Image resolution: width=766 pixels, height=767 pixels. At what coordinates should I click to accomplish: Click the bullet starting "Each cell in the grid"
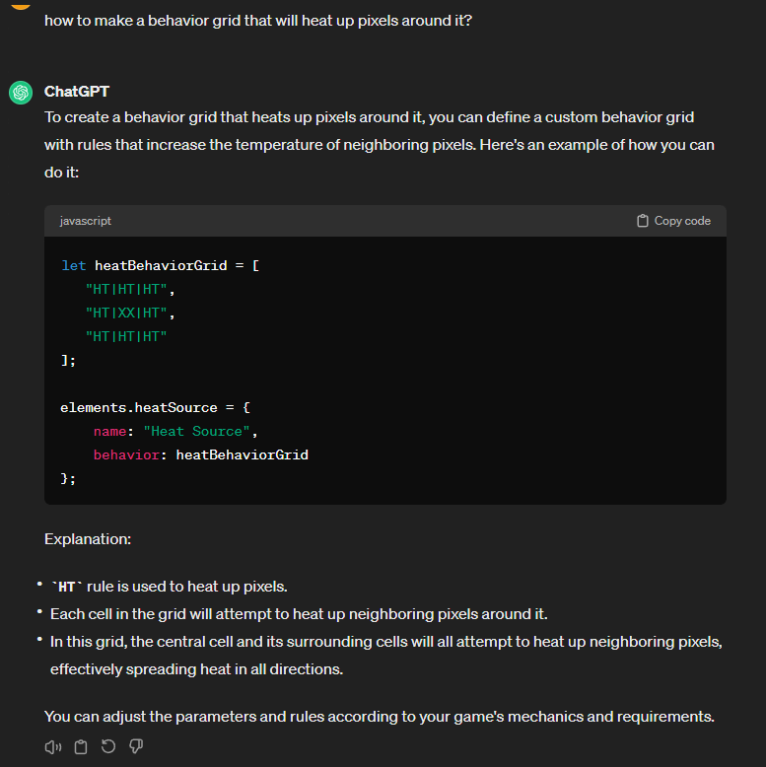(x=299, y=614)
